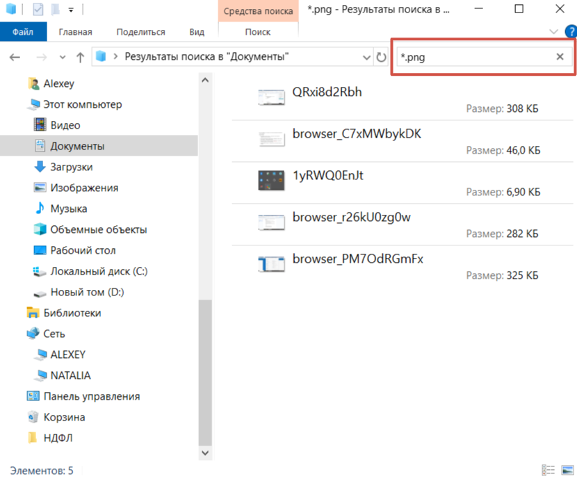The width and height of the screenshot is (577, 481).
Task: Click the НДФЛ folder icon
Action: [x=33, y=438]
